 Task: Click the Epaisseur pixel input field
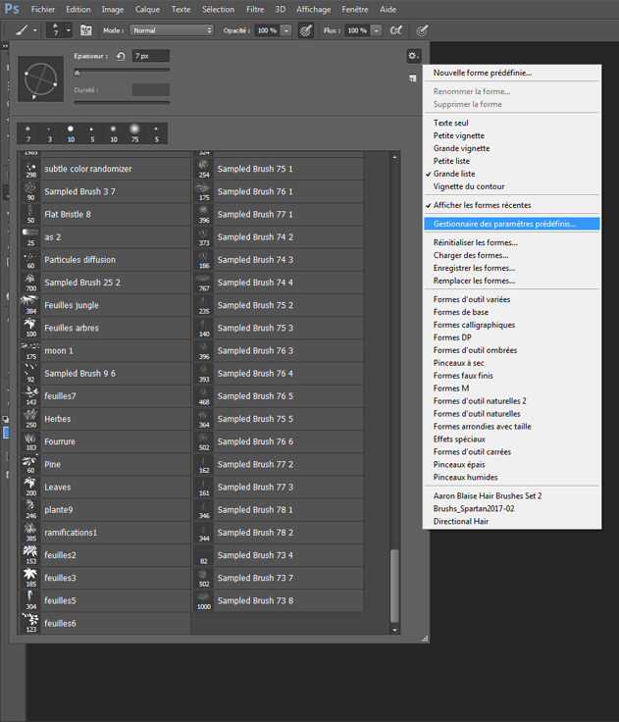tap(150, 56)
